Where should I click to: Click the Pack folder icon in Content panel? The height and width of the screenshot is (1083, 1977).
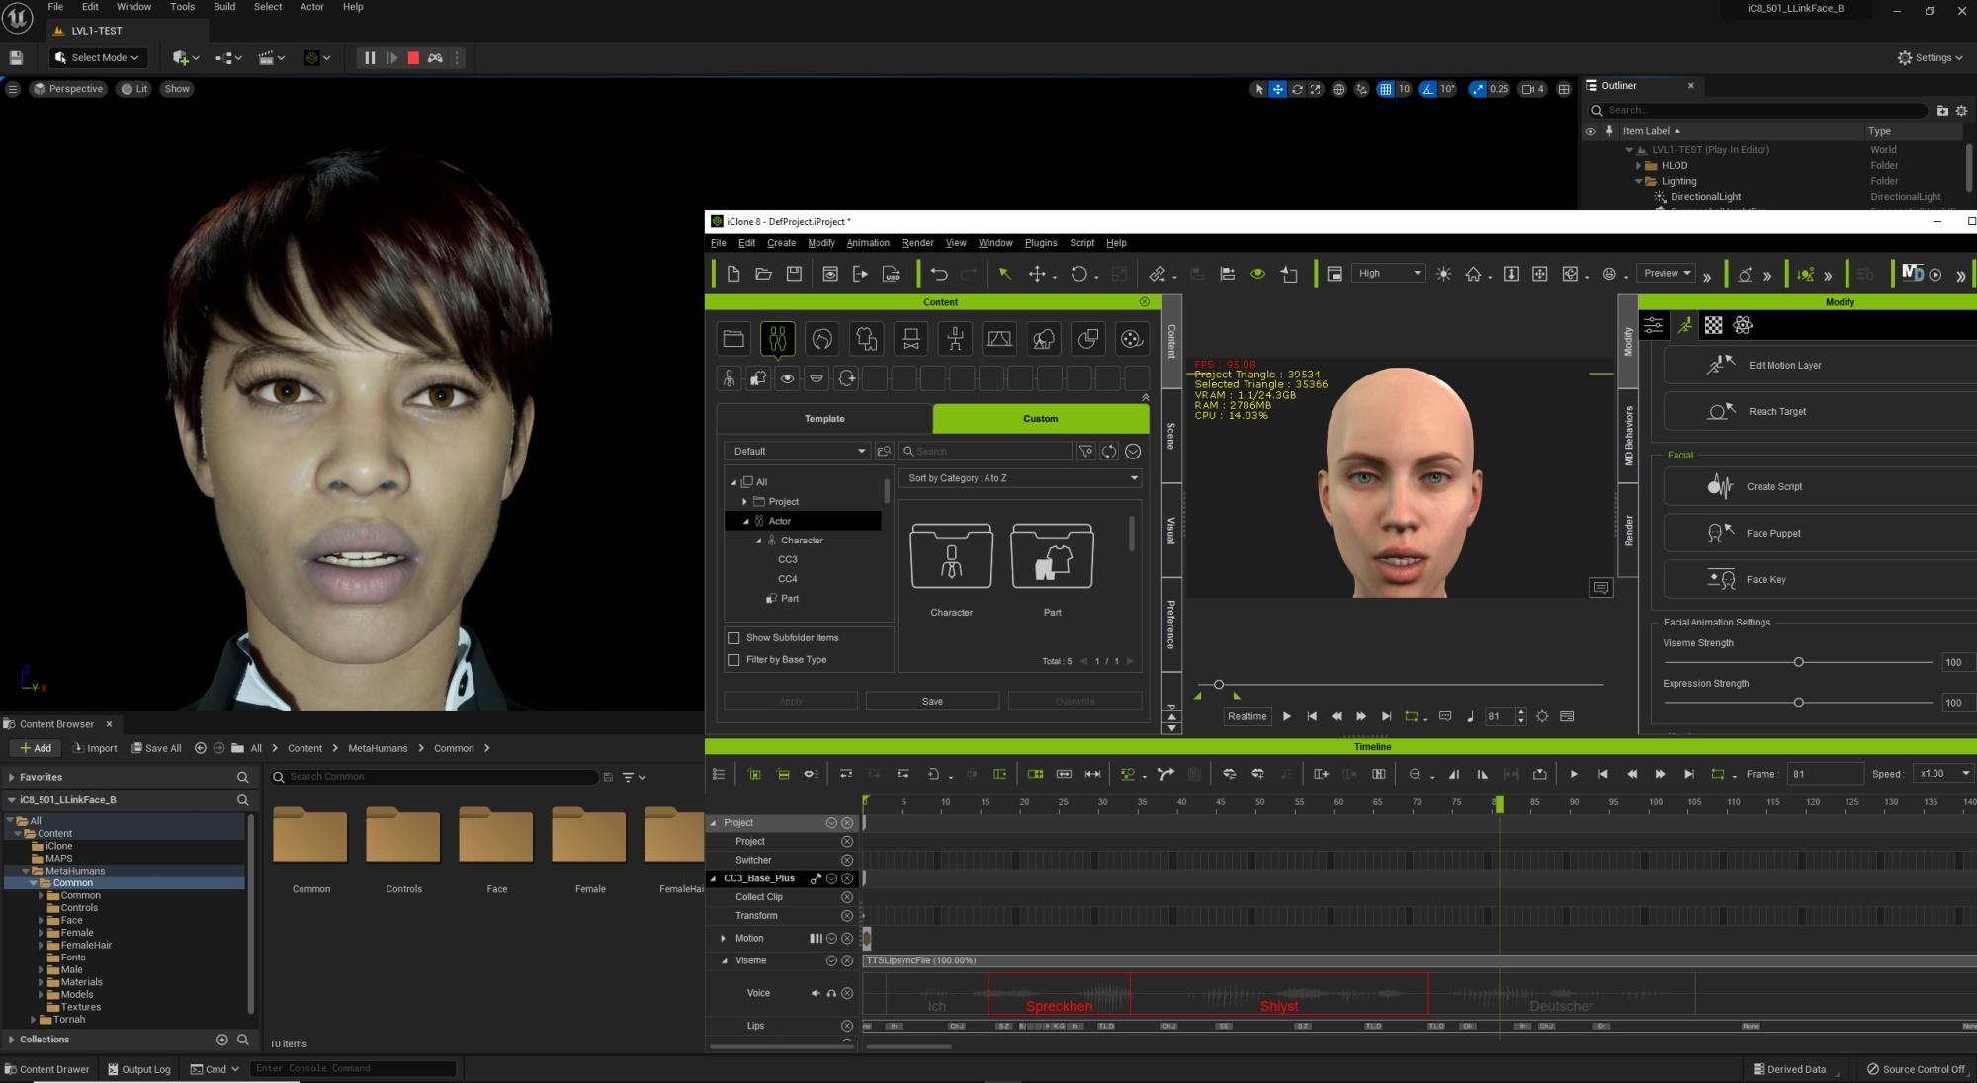point(733,339)
